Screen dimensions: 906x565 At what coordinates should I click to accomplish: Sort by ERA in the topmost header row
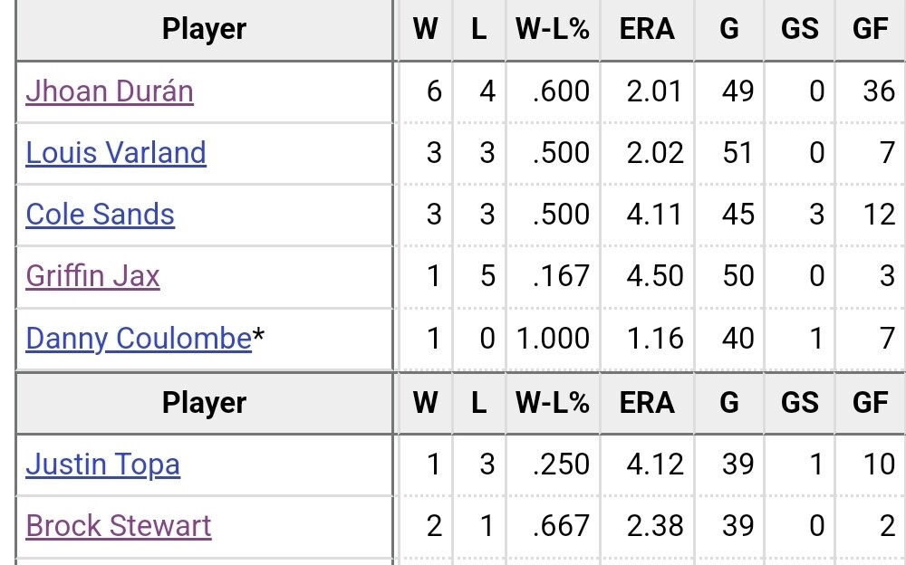[647, 29]
